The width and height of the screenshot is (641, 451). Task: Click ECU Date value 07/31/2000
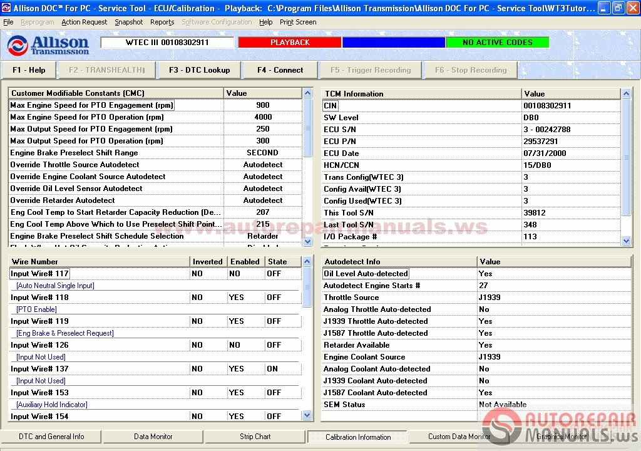point(545,153)
